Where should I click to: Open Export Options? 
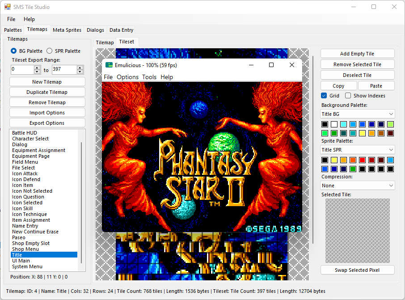click(x=47, y=123)
